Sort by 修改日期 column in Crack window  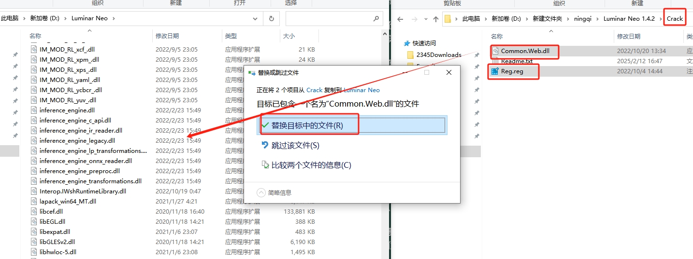pyautogui.click(x=629, y=36)
